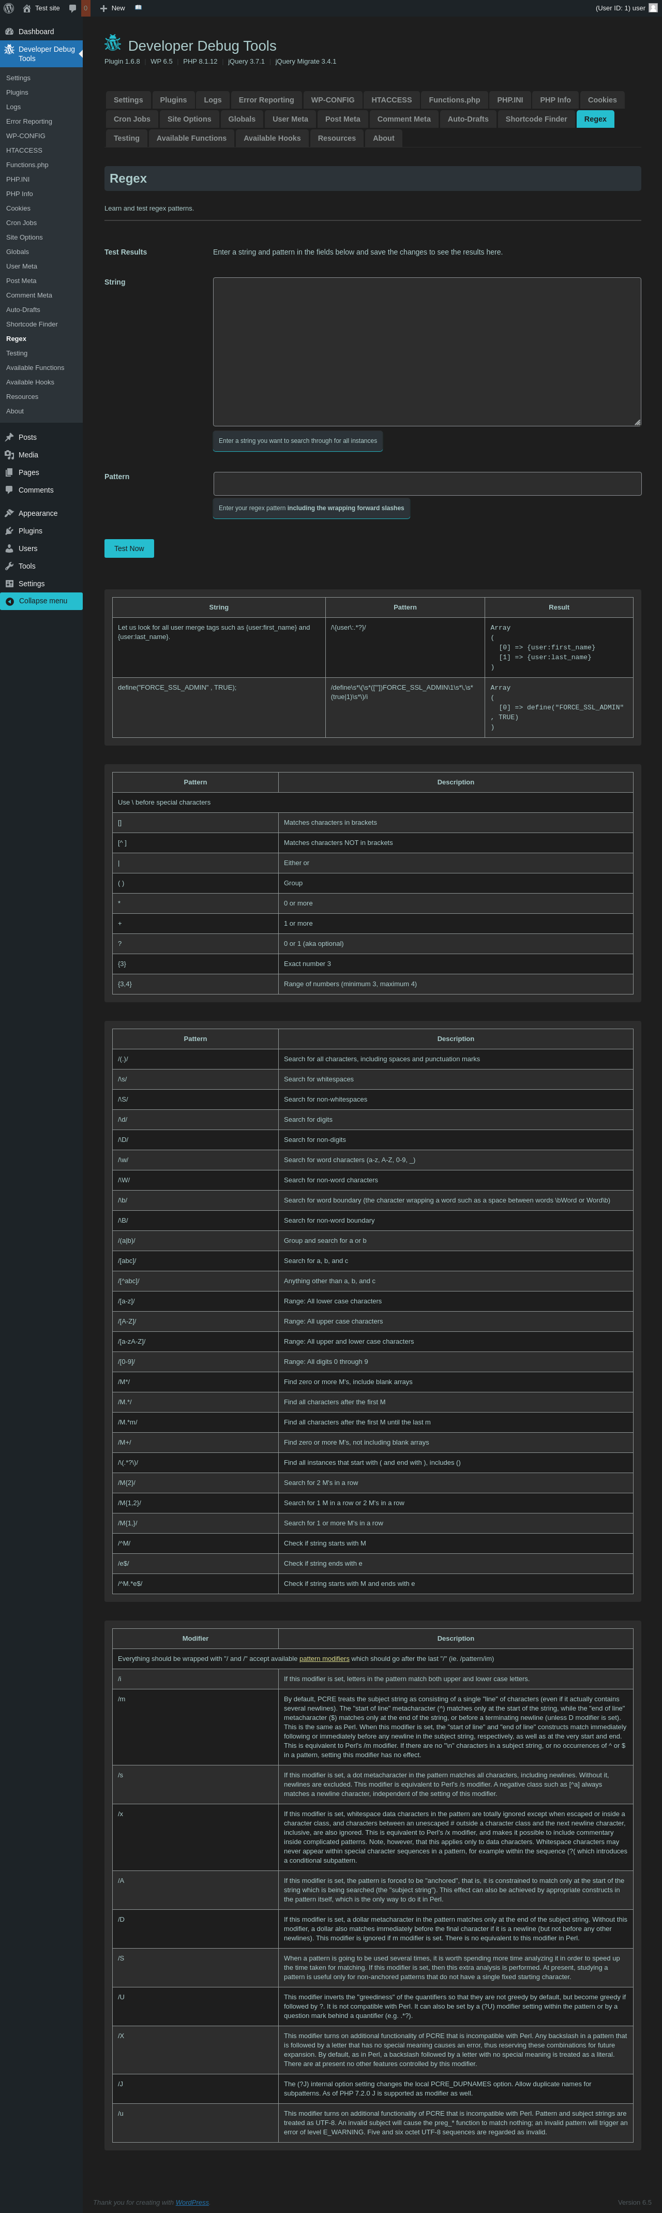The image size is (662, 2213).
Task: Open Pages via its stacked-pages icon
Action: point(9,472)
